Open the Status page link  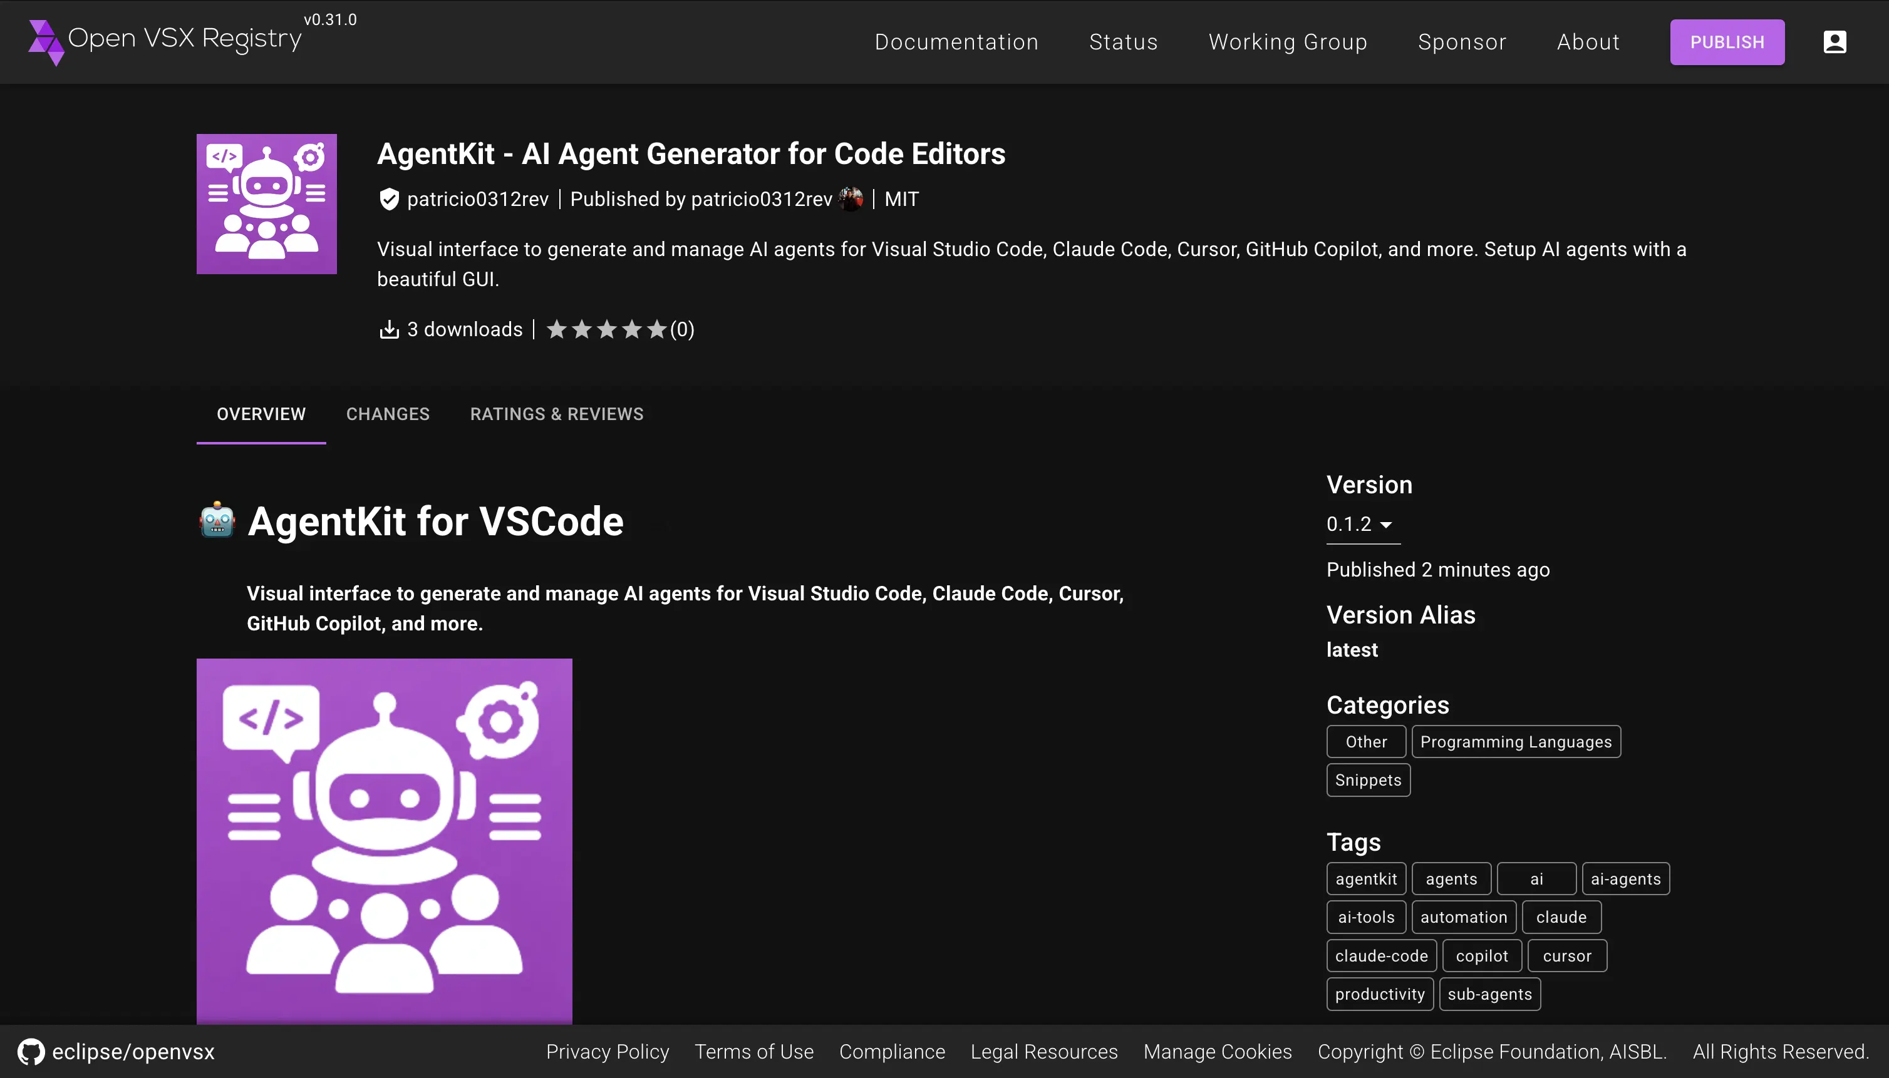(x=1123, y=42)
